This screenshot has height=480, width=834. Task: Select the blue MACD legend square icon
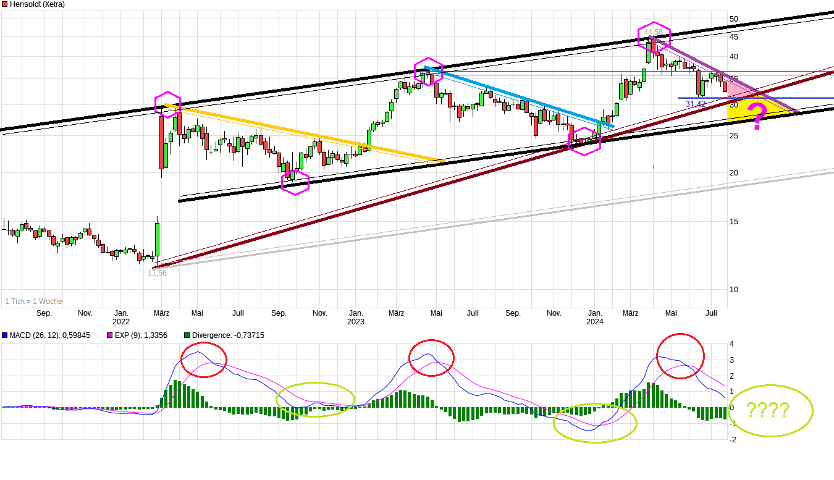pos(5,334)
